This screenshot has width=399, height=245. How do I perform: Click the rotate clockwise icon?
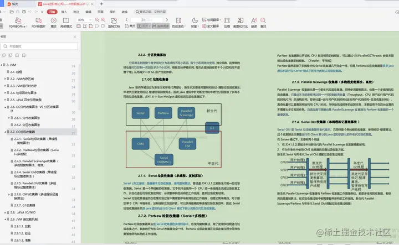coord(103,26)
